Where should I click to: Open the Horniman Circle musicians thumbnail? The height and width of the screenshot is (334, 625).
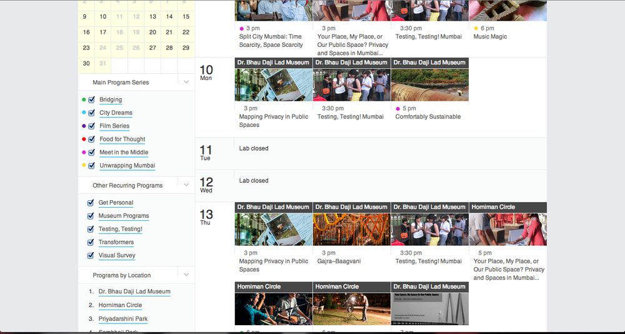click(x=274, y=309)
